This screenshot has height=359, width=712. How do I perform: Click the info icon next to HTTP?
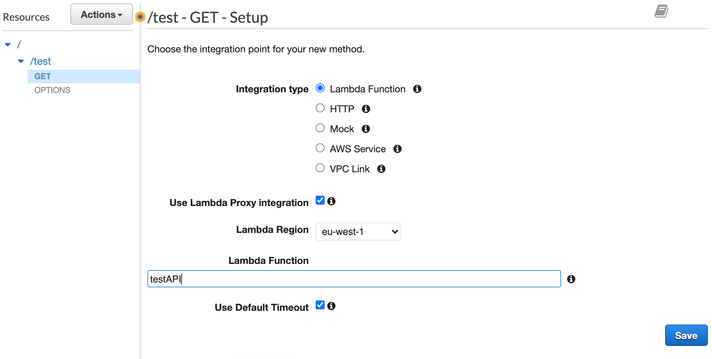point(366,109)
